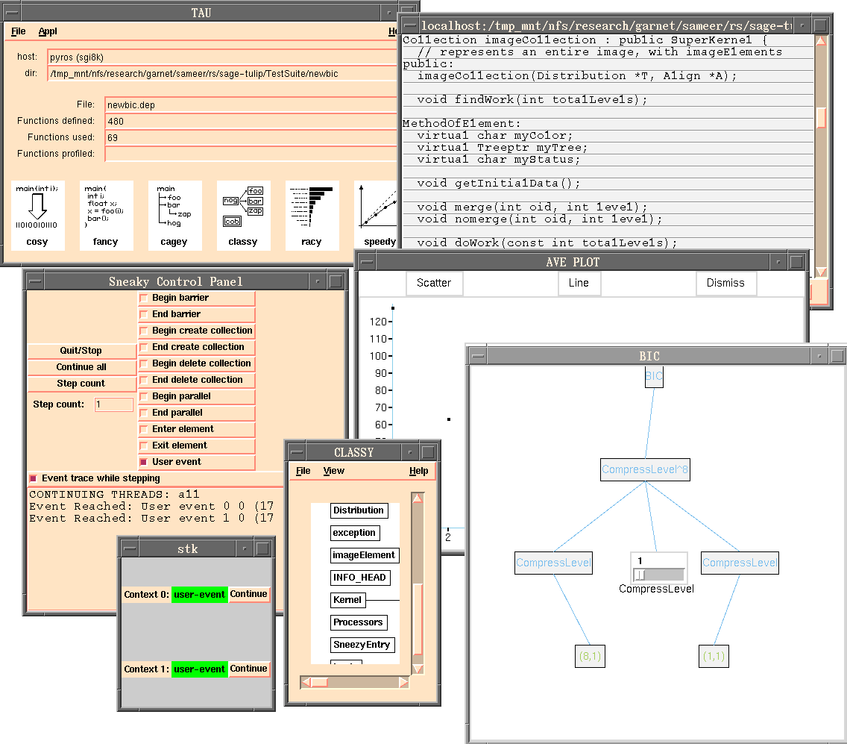The height and width of the screenshot is (744, 847).
Task: Select exception class in CLASSY
Action: [x=354, y=533]
